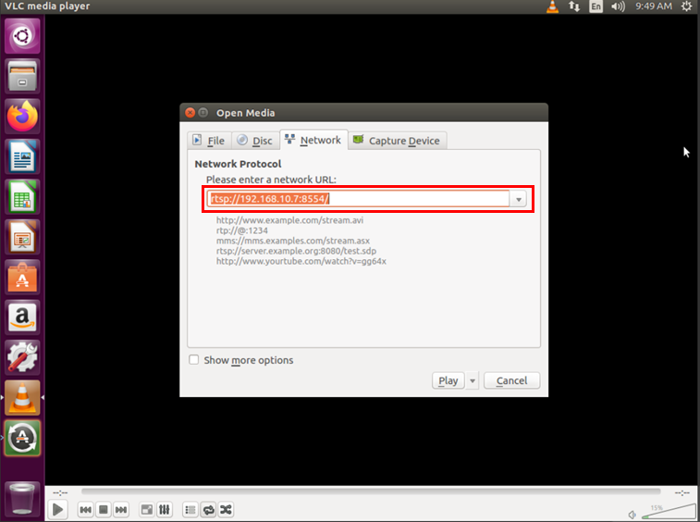Open the Trash in launcher
This screenshot has width=700, height=522.
22,499
